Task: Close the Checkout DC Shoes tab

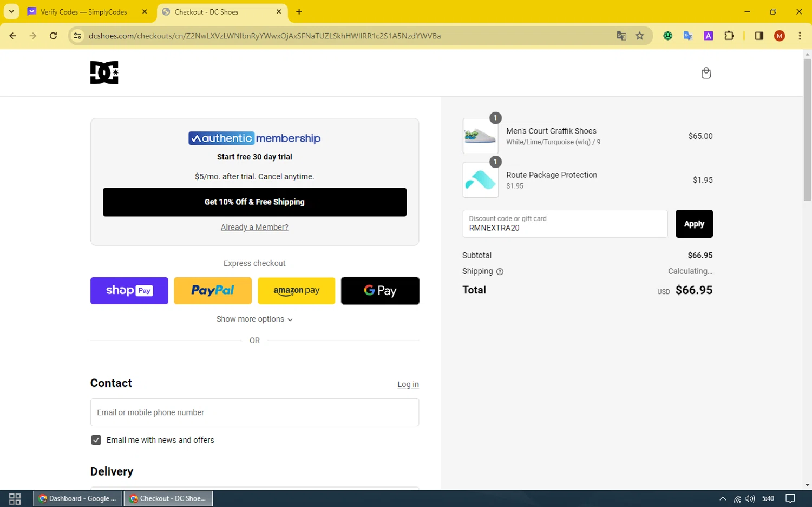Action: coord(279,11)
